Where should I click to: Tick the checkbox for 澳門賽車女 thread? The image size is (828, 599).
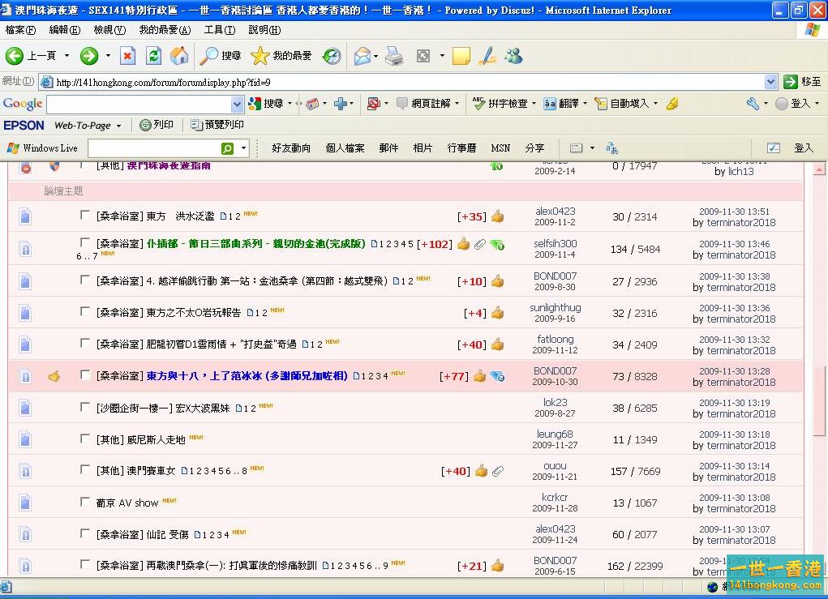[x=85, y=470]
